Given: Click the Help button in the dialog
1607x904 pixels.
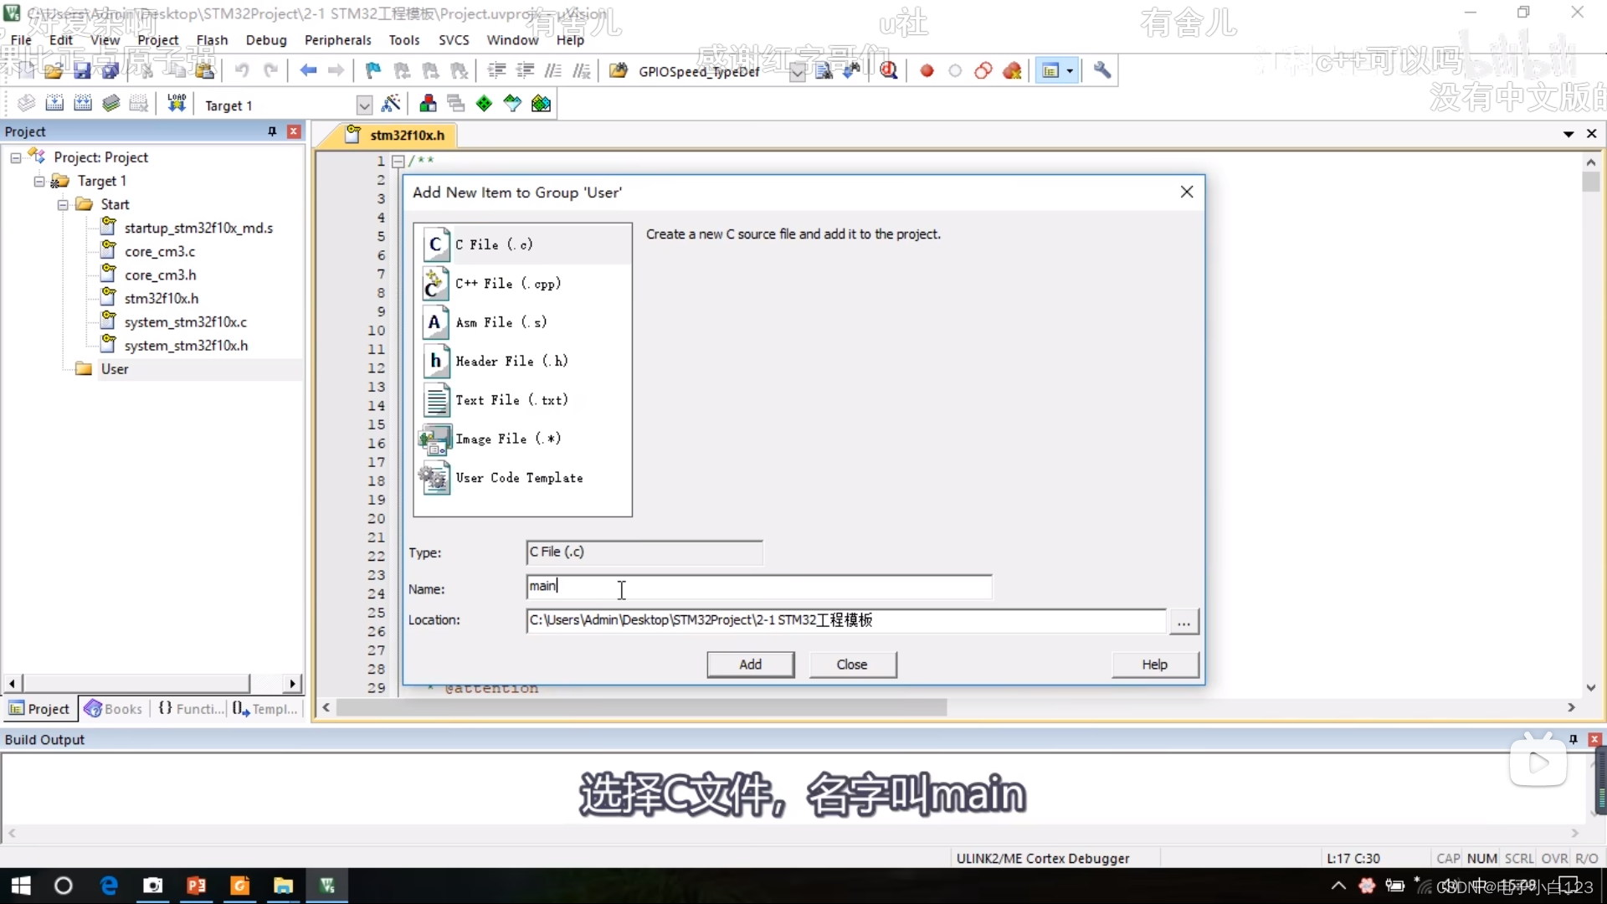Looking at the screenshot, I should 1155,664.
